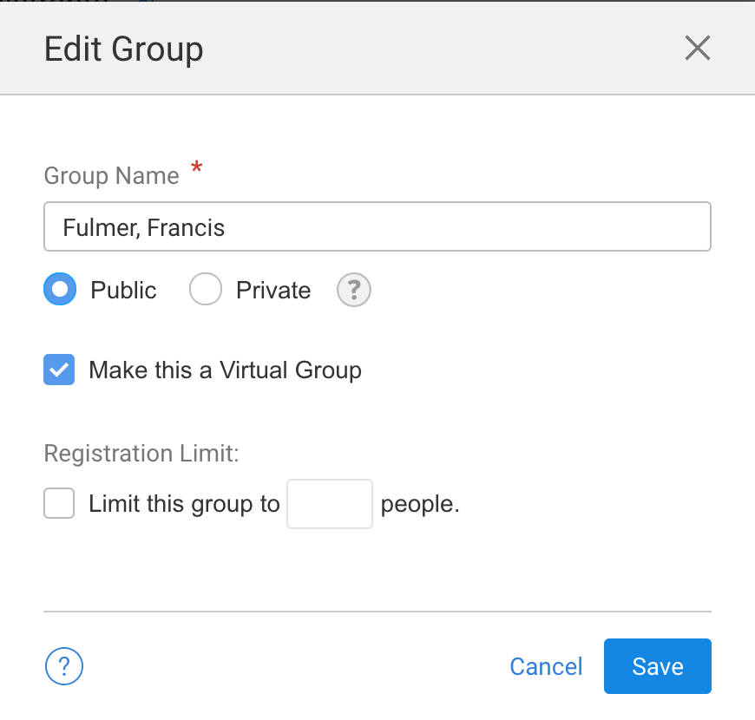Click the "people." text after limit box
755x720 pixels.
point(420,503)
